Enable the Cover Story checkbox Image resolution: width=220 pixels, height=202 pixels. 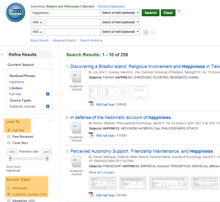[x=9, y=143]
